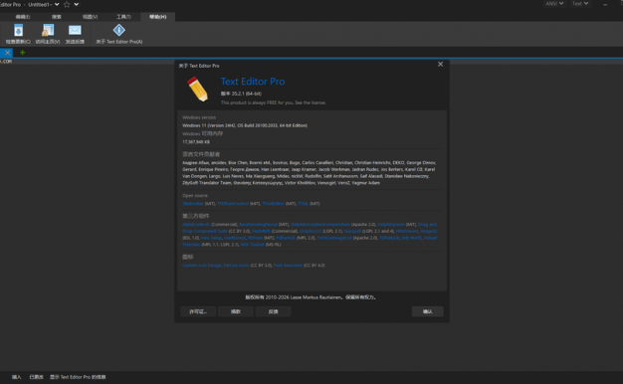Open the DelphiEncryptionCompendium link
Screen dimensions: 623x384
point(320,225)
